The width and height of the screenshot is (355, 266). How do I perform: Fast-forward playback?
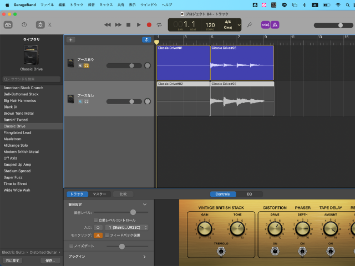coord(118,24)
